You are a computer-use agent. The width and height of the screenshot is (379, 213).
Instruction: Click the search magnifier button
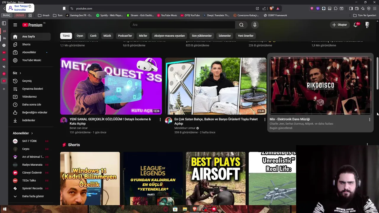click(x=241, y=25)
